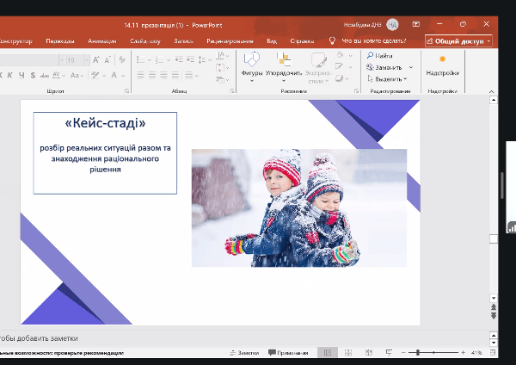Viewport: 516px width, 365px height.
Task: Select the «Кейс-стаді» title text box
Action: [105, 124]
